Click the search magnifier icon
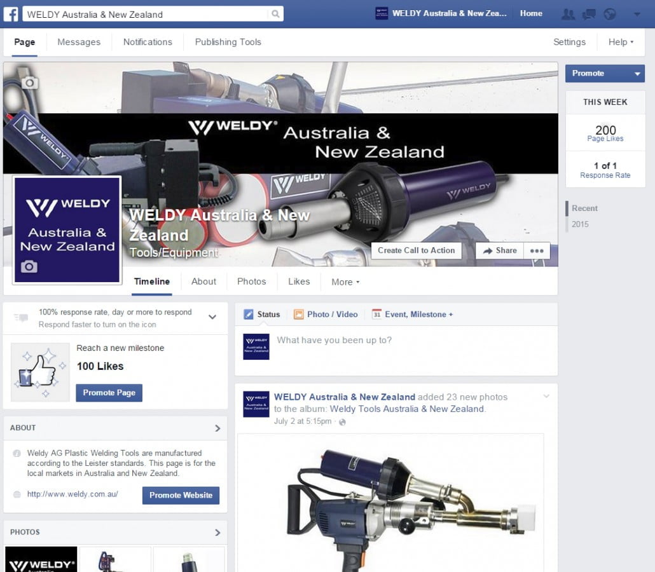Viewport: 655px width, 572px height. point(275,14)
